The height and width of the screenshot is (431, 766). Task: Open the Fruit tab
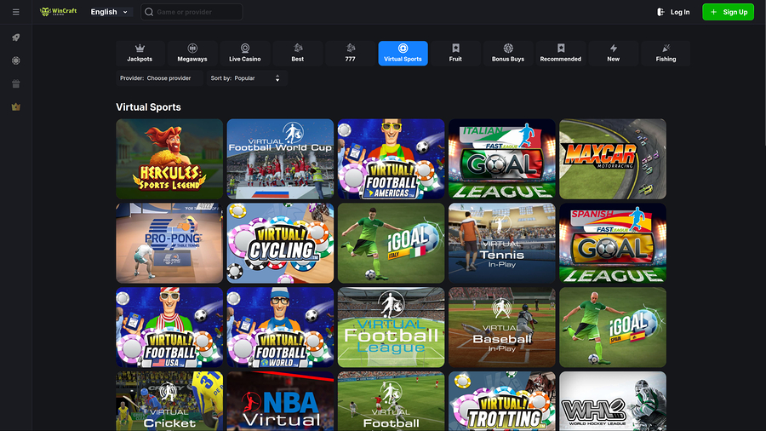(x=455, y=54)
